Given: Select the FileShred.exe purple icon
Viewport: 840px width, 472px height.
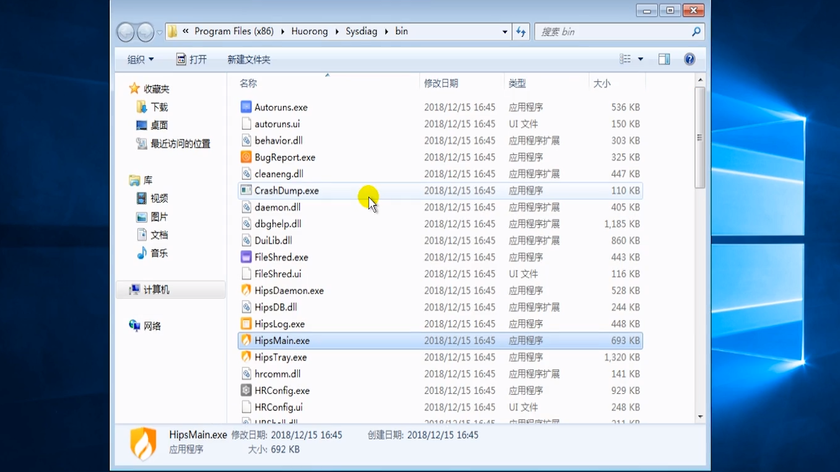Looking at the screenshot, I should 246,257.
